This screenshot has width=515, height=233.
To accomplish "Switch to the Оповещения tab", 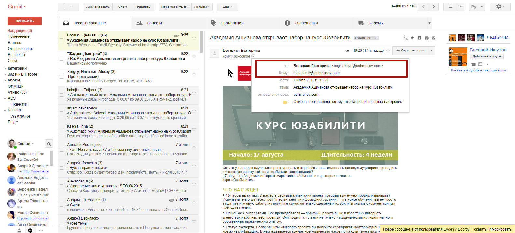I will click(x=317, y=23).
